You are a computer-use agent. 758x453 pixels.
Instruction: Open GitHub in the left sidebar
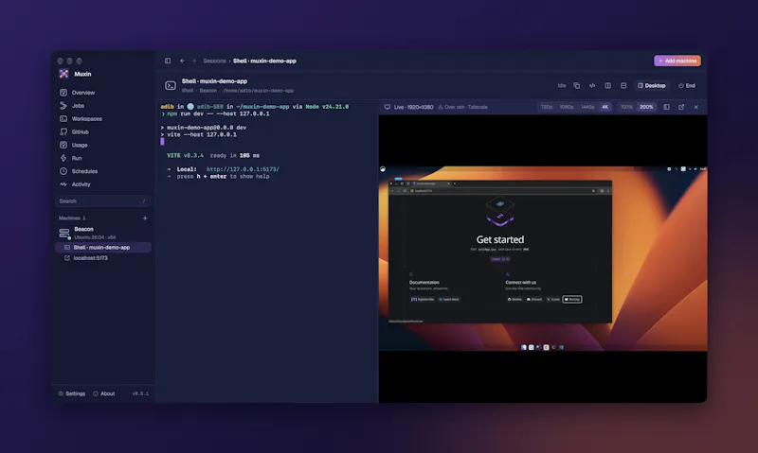103,131
